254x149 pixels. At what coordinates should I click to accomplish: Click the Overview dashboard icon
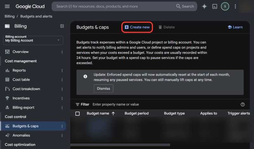7,52
